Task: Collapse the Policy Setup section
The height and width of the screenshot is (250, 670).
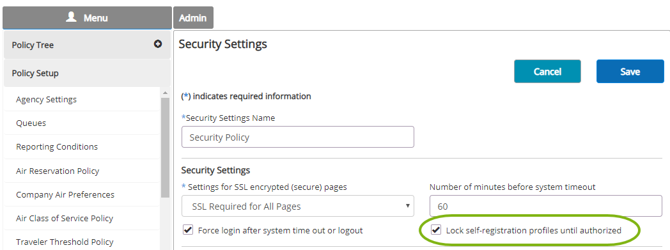Action: pos(87,73)
